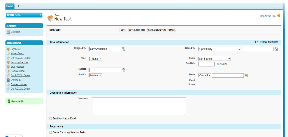Open the plus tab for all tabs
This screenshot has height=137, width=288.
click(x=18, y=6)
